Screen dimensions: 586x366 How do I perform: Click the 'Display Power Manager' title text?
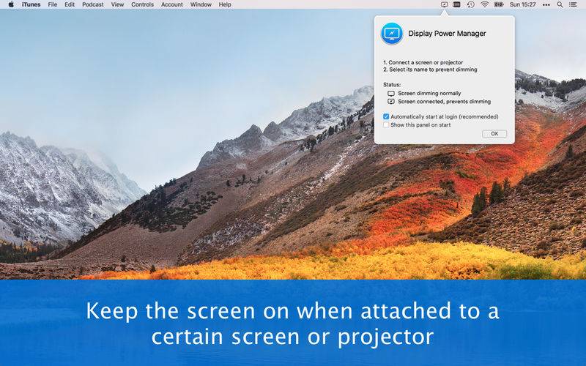pyautogui.click(x=447, y=33)
